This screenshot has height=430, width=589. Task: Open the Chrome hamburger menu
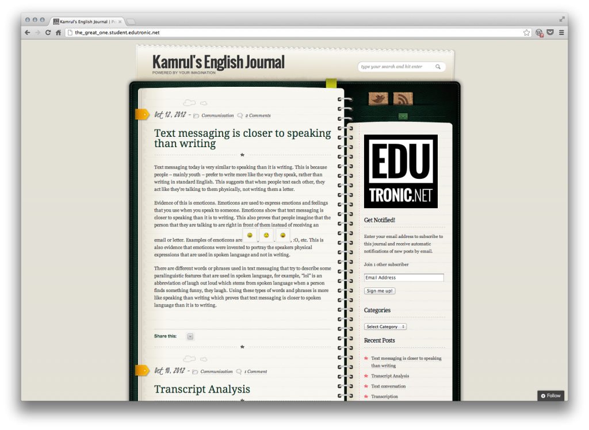[x=561, y=33]
